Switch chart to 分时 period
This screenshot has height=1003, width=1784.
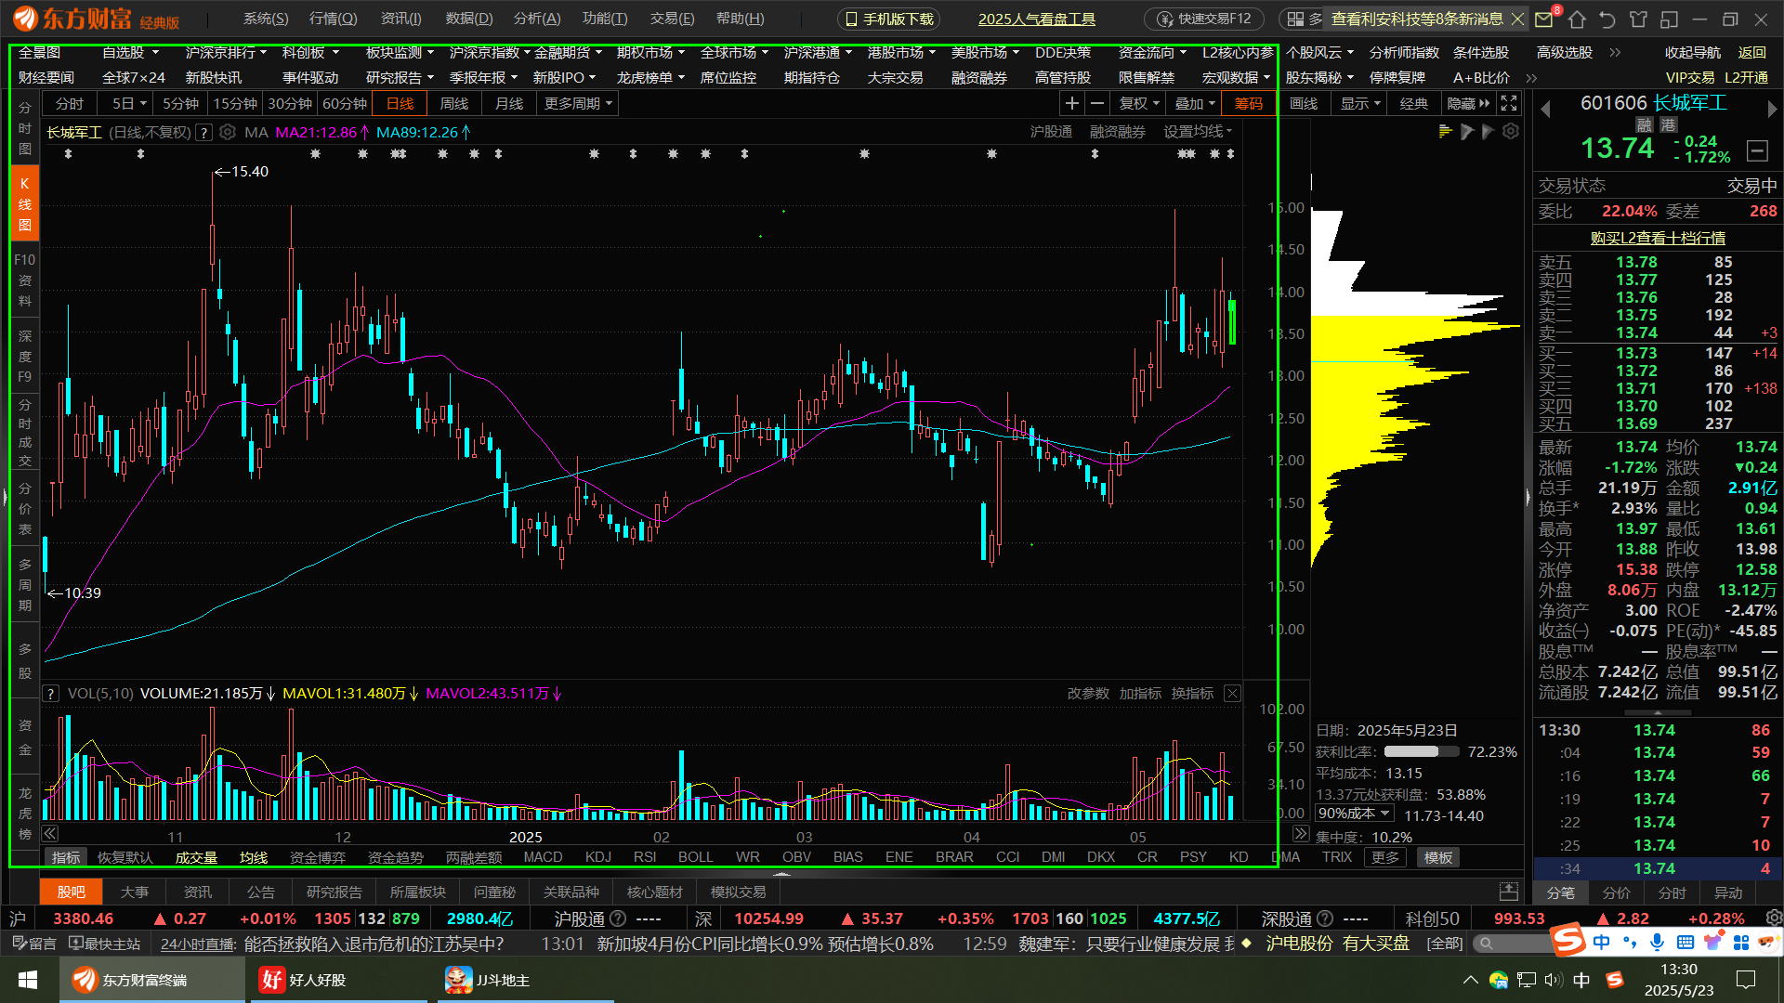click(x=70, y=103)
